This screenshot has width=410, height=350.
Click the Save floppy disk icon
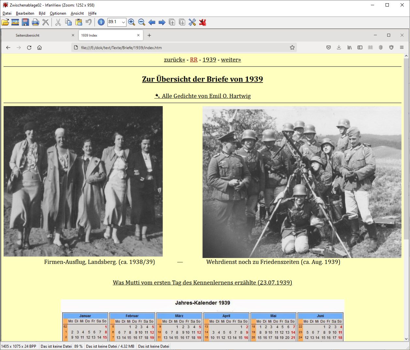tap(25, 22)
